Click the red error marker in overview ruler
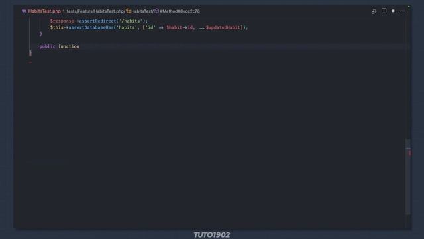The height and width of the screenshot is (239, 424). click(409, 153)
